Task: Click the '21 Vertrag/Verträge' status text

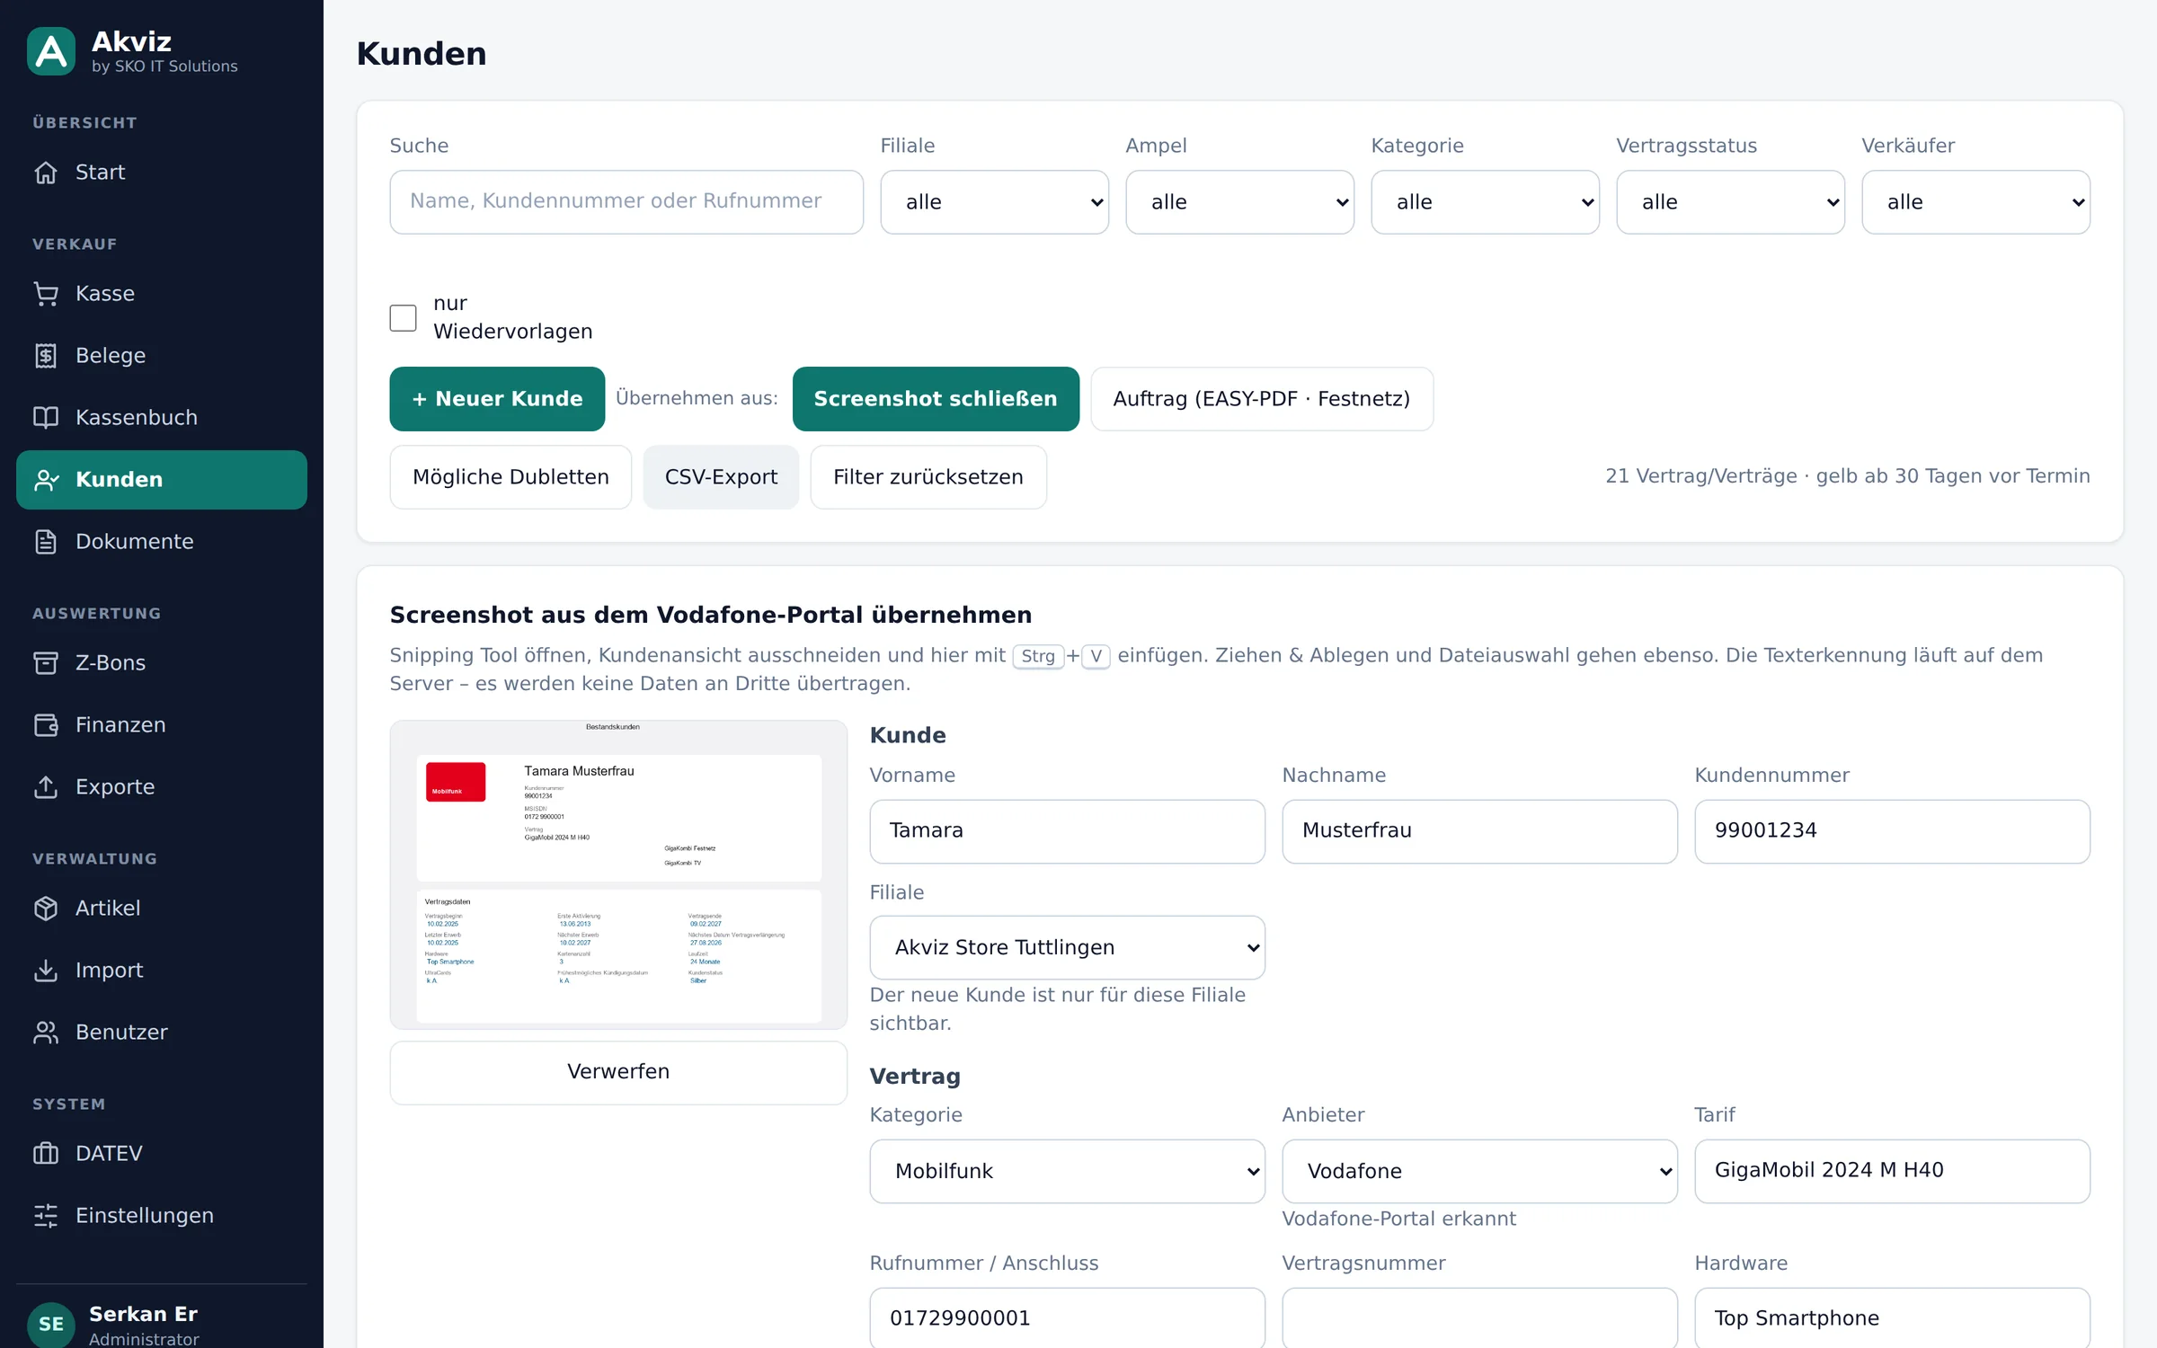Action: tap(1701, 476)
